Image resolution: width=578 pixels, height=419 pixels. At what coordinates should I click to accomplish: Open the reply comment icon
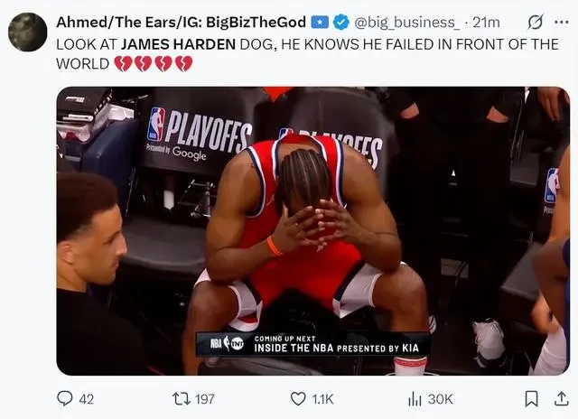click(64, 399)
